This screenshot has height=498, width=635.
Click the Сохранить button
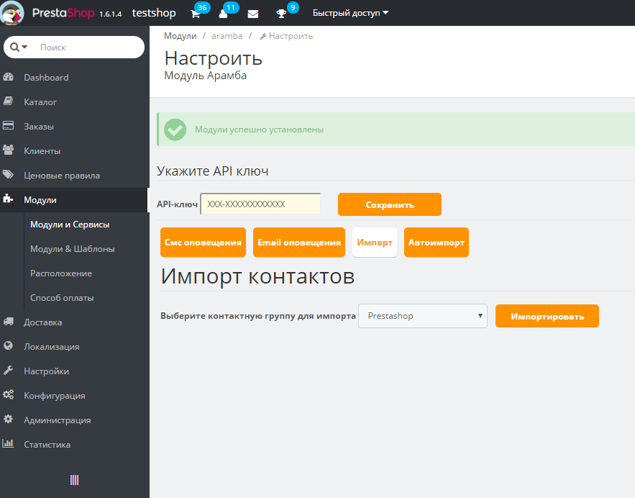tap(390, 204)
